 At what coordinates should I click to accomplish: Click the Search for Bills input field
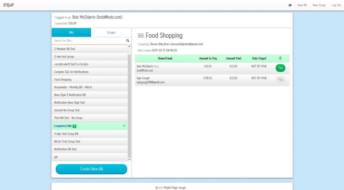89,41
